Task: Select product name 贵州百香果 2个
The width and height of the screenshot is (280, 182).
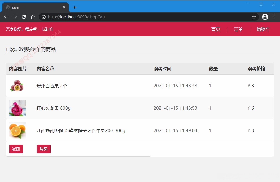Action: pyautogui.click(x=52, y=86)
